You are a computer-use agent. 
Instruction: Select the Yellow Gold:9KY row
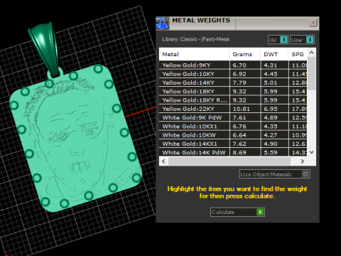click(233, 65)
